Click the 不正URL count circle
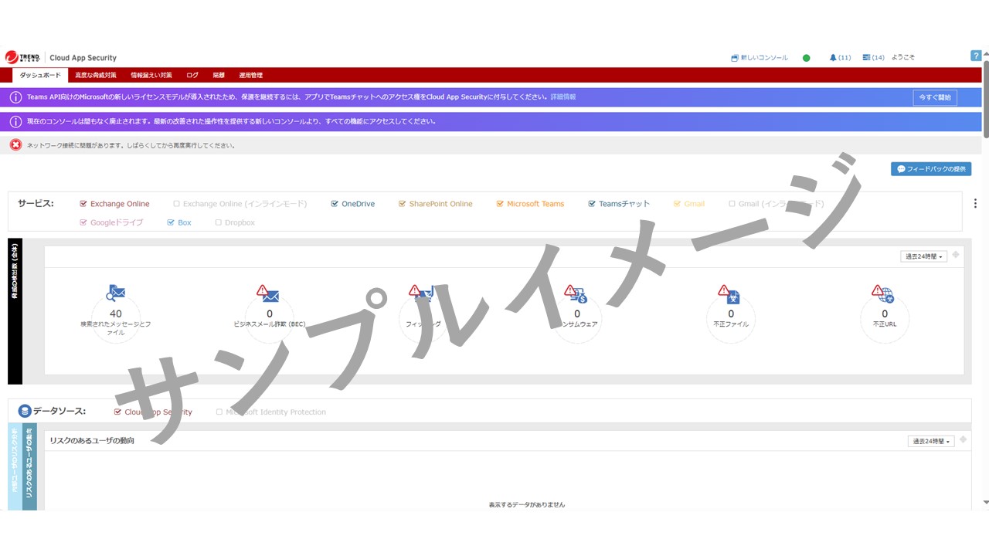 885,319
